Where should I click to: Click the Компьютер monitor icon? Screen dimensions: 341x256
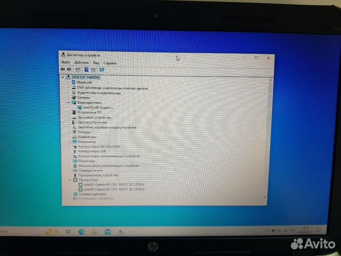point(75,141)
